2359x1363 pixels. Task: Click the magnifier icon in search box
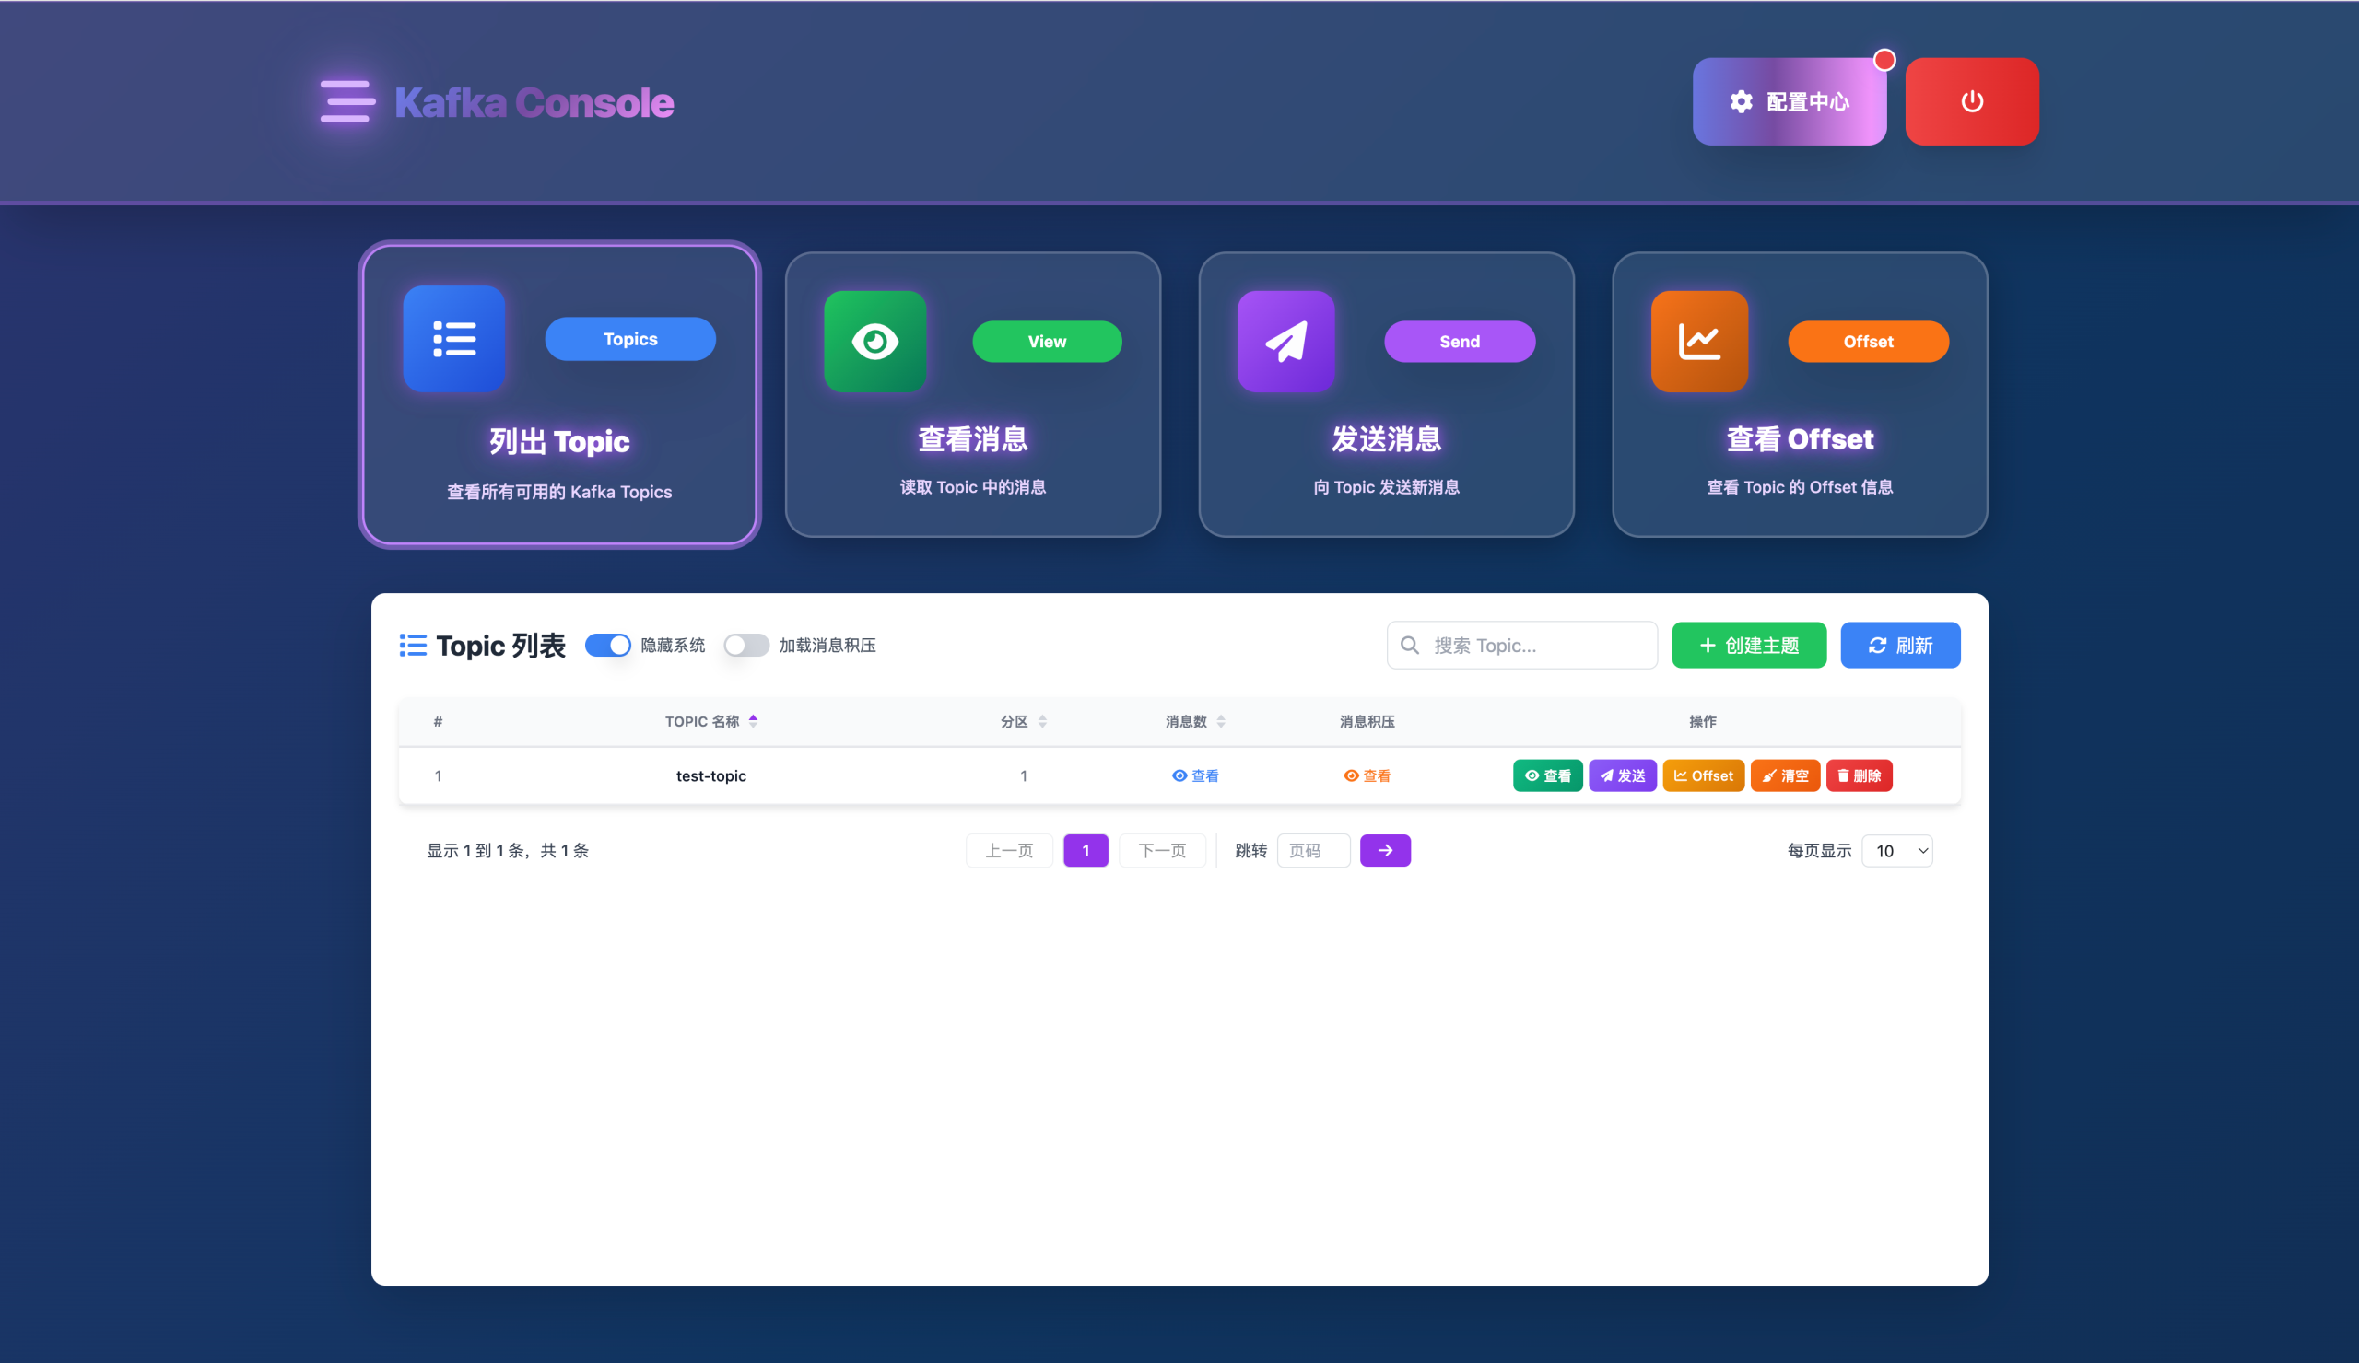pos(1410,646)
